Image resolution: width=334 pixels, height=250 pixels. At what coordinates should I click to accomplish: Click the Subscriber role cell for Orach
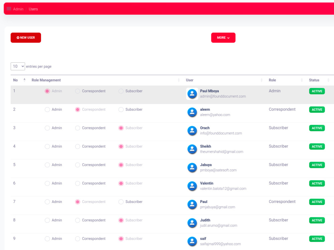[279, 128]
